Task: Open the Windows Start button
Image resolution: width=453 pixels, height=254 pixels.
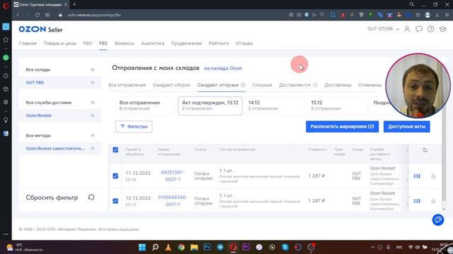Action: click(x=142, y=247)
